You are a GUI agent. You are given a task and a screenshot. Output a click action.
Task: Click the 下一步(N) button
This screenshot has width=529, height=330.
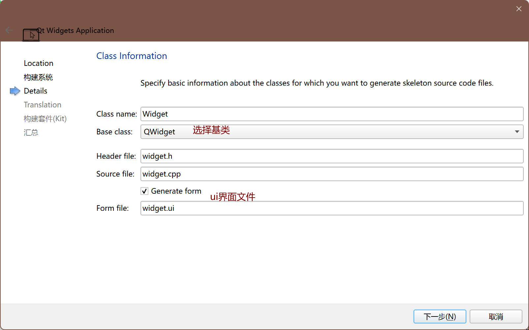pyautogui.click(x=439, y=316)
